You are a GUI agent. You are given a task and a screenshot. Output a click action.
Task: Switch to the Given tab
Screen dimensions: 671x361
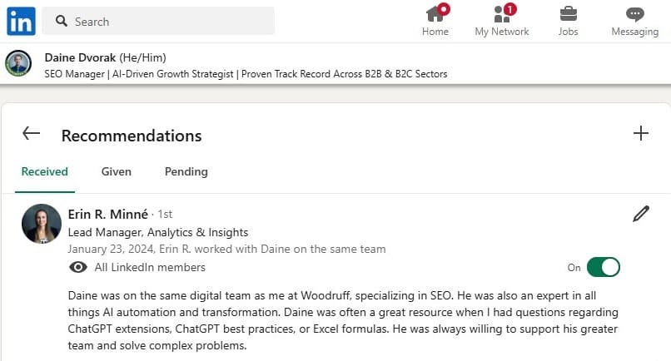(x=117, y=171)
